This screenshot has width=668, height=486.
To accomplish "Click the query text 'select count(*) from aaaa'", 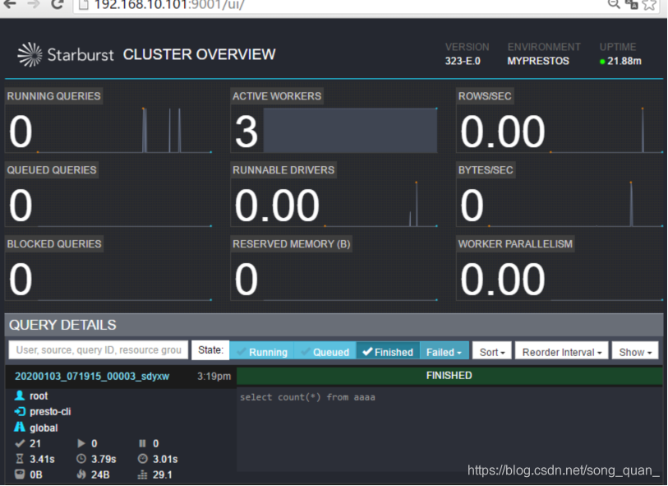I will [307, 397].
